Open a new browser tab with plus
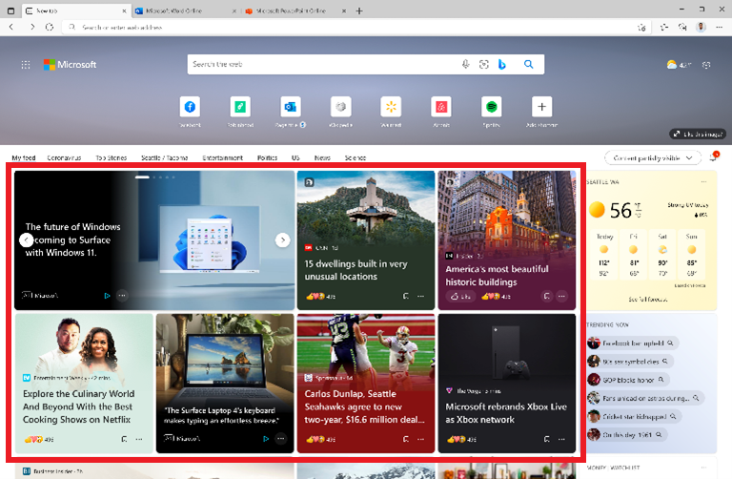 pos(359,10)
